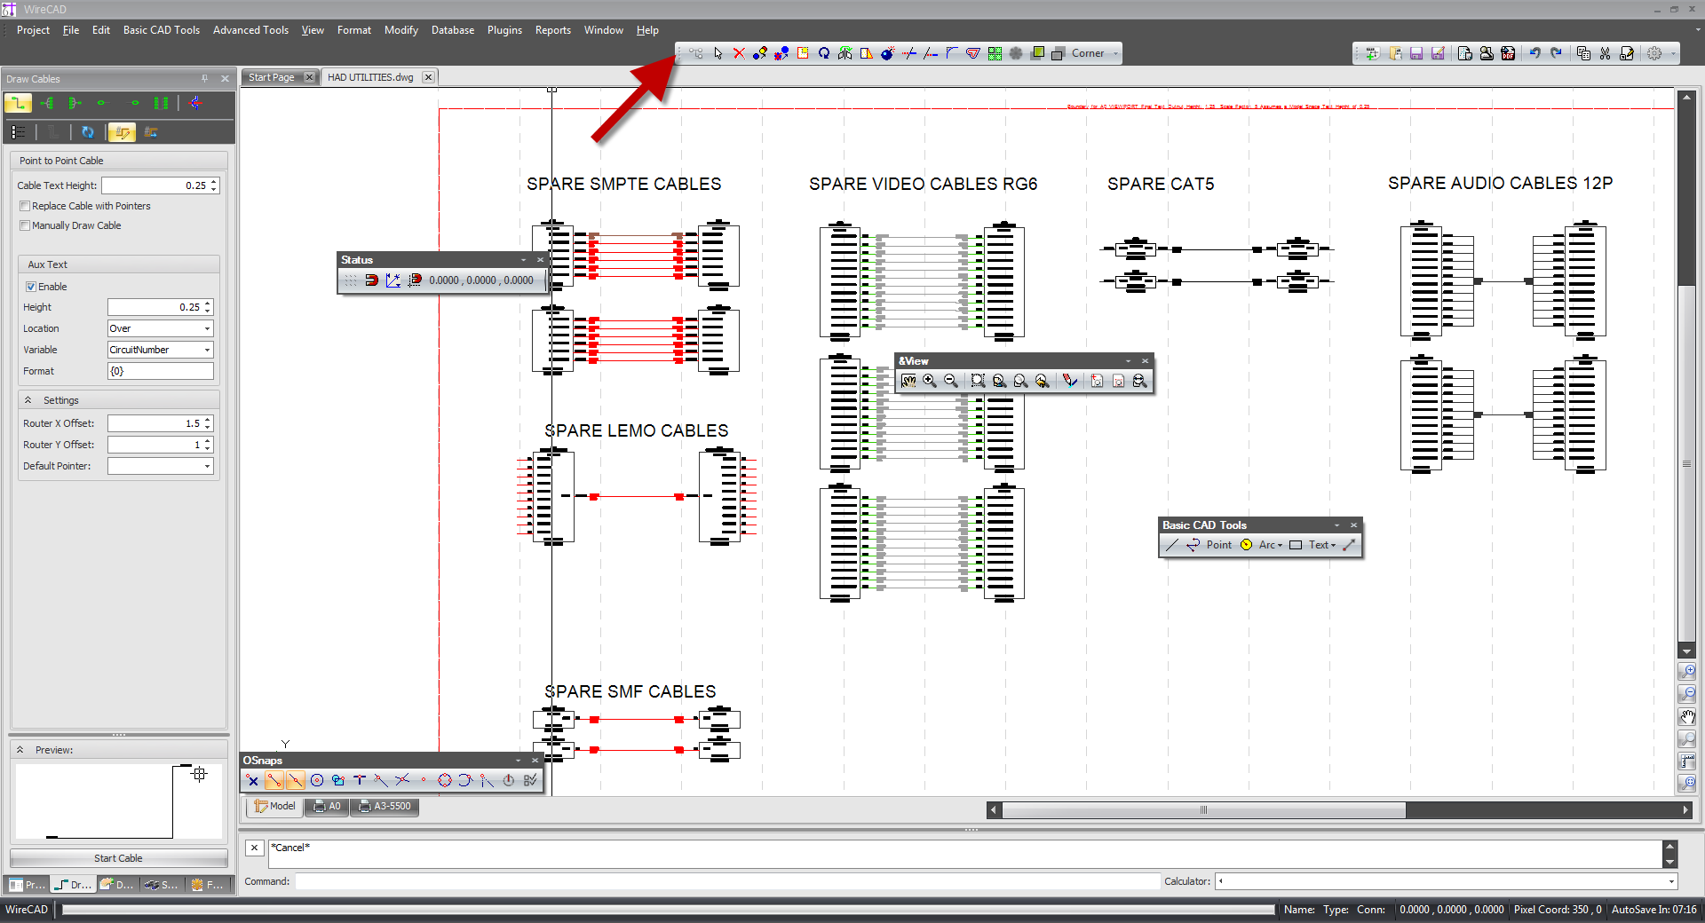Click the horizontal scrollbar thumb of drawing

pyautogui.click(x=1203, y=809)
